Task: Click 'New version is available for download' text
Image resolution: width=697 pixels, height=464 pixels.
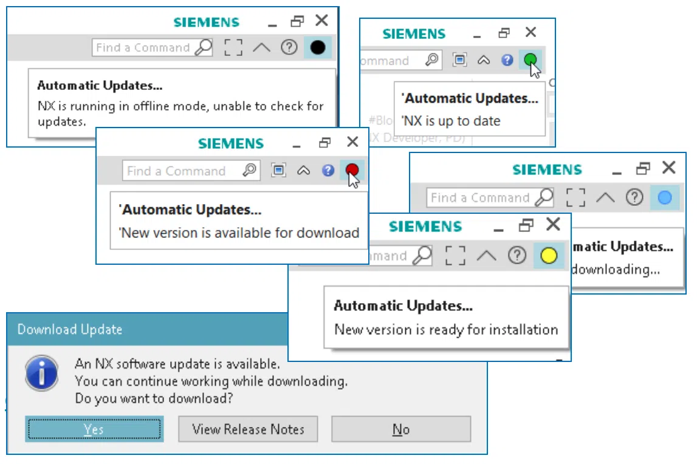Action: (x=239, y=233)
